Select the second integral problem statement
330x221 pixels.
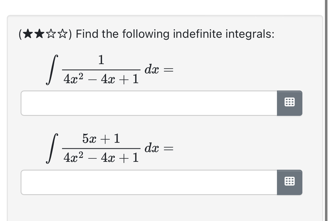click(x=99, y=148)
